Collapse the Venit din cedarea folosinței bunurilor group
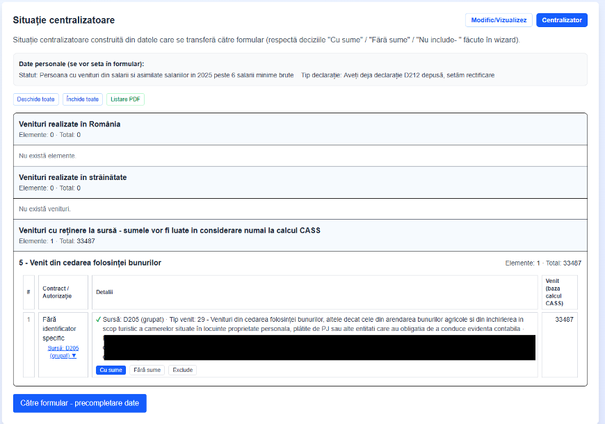Screen dimensions: 605x424 point(90,263)
